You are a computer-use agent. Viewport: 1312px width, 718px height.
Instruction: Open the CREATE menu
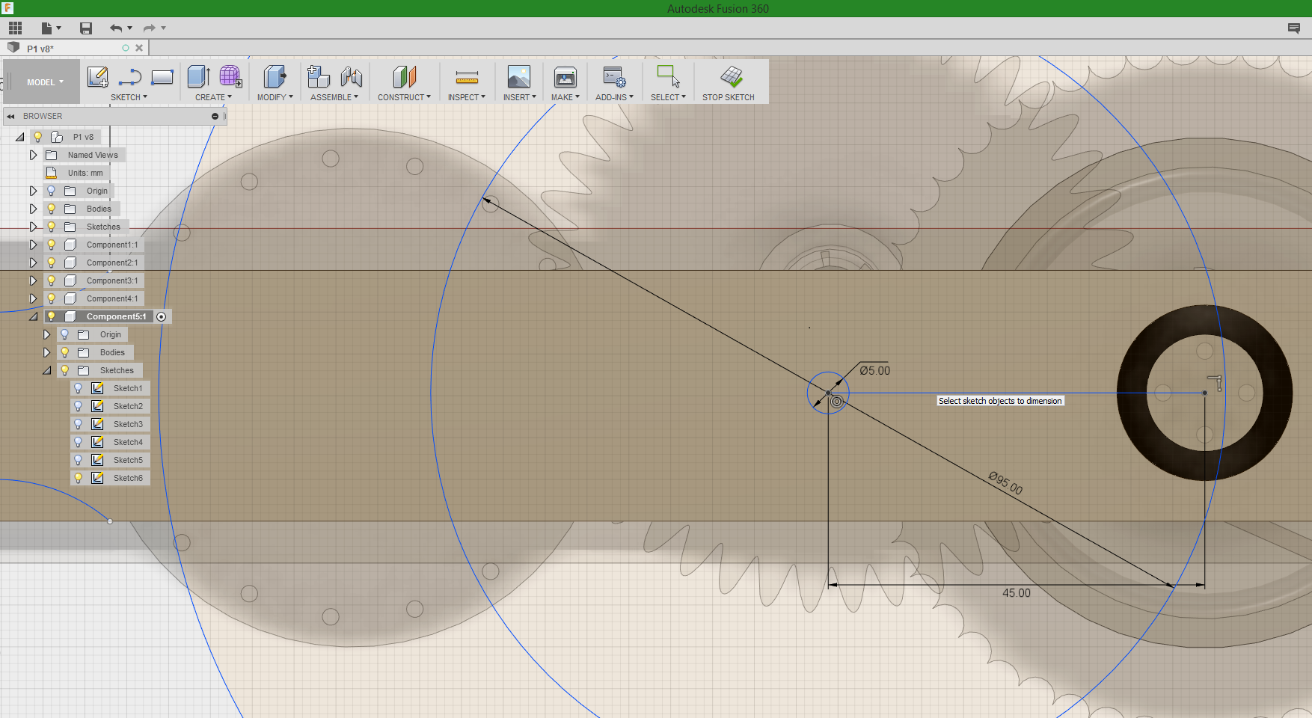[x=213, y=97]
